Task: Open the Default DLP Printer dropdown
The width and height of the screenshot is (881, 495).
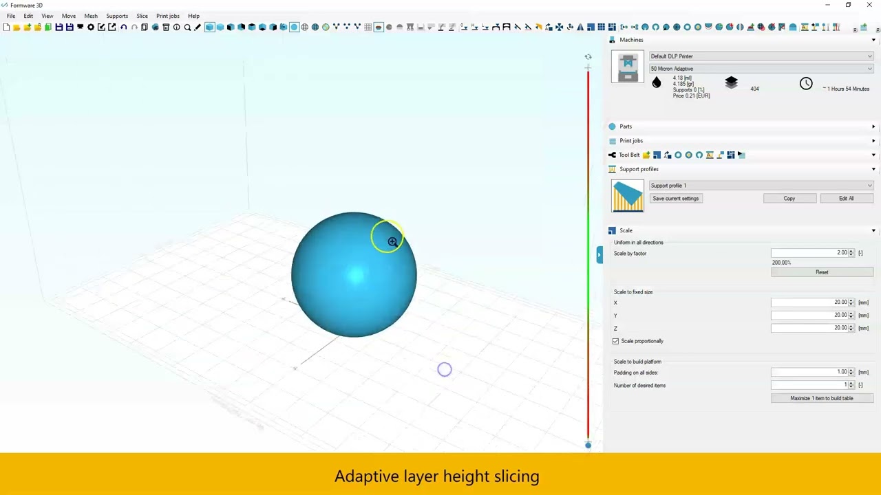Action: pos(761,56)
